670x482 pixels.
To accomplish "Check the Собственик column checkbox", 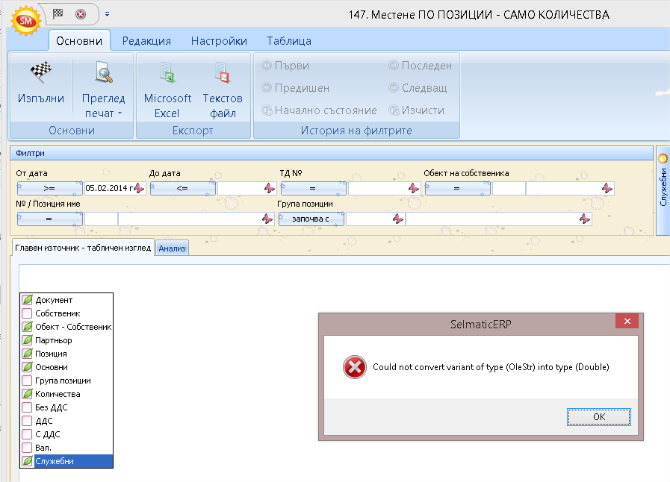I will click(28, 313).
